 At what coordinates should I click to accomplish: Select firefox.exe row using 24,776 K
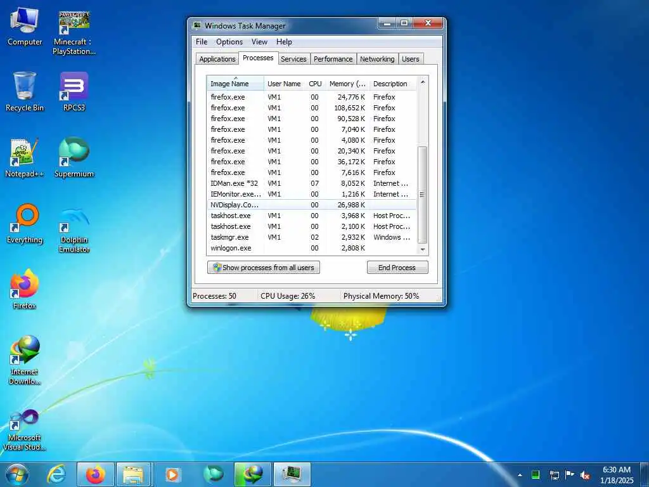tap(312, 97)
